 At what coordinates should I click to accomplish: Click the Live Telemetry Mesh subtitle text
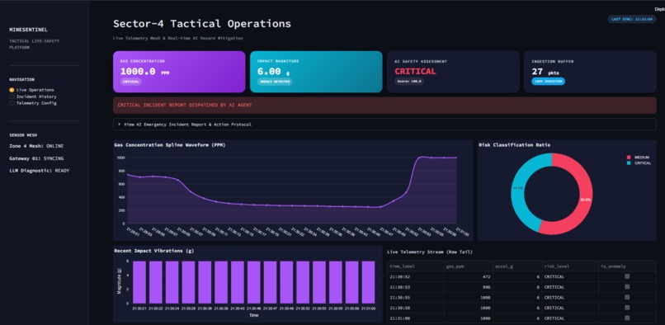[x=178, y=38]
